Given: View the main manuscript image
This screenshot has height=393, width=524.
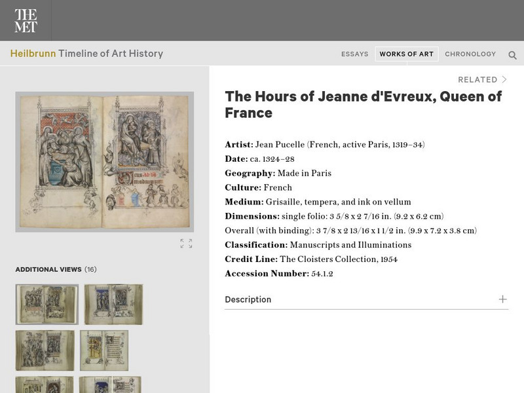Looking at the screenshot, I should [x=105, y=162].
